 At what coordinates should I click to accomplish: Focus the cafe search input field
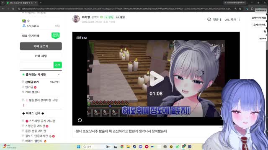click(37, 65)
